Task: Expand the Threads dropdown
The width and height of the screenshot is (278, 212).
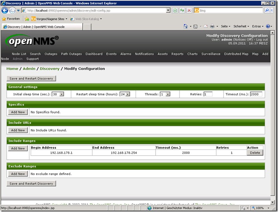Action: (x=165, y=94)
